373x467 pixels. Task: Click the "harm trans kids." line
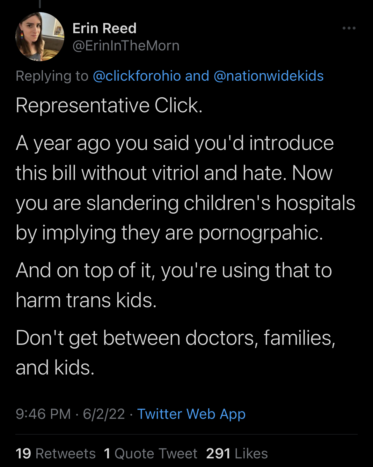(86, 300)
